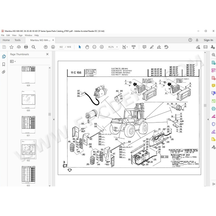The image size is (216, 216).
Task: Activate the Hand pan tool
Action: [x=87, y=47]
